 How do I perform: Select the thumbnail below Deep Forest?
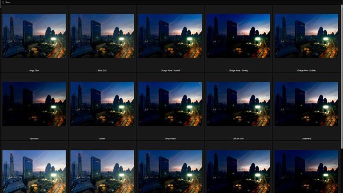click(170, 172)
